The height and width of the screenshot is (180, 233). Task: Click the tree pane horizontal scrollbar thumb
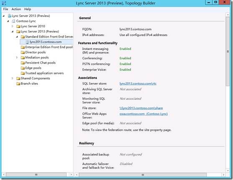point(36,175)
